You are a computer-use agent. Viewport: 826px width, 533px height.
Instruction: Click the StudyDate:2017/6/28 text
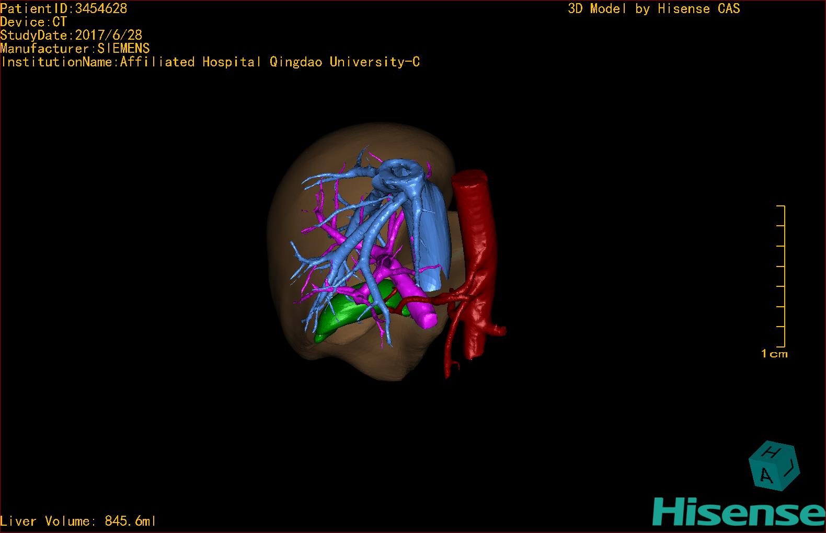pyautogui.click(x=71, y=35)
